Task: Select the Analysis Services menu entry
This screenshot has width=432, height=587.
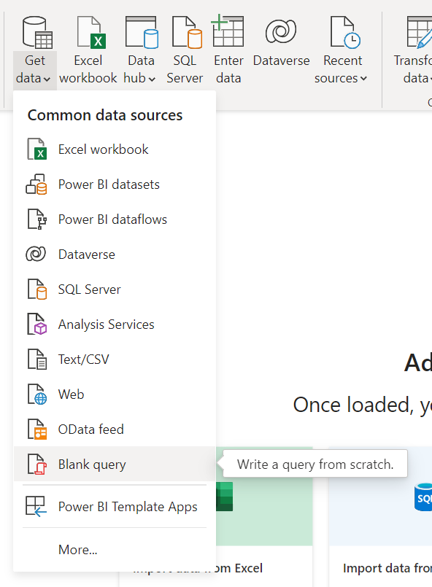Action: [115, 324]
